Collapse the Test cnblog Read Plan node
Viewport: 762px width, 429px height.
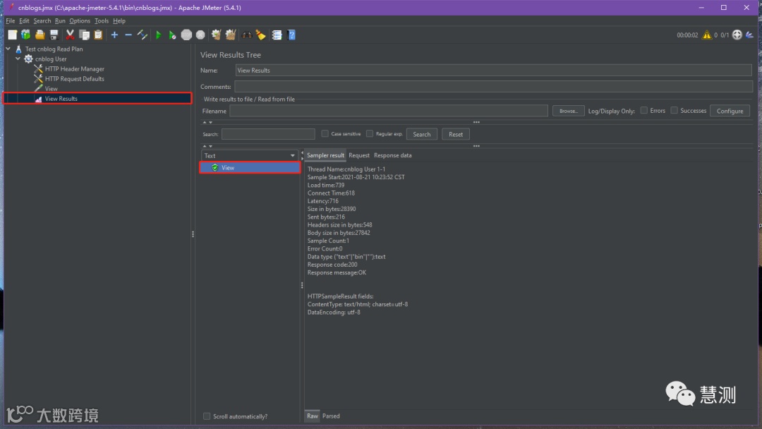(8, 49)
